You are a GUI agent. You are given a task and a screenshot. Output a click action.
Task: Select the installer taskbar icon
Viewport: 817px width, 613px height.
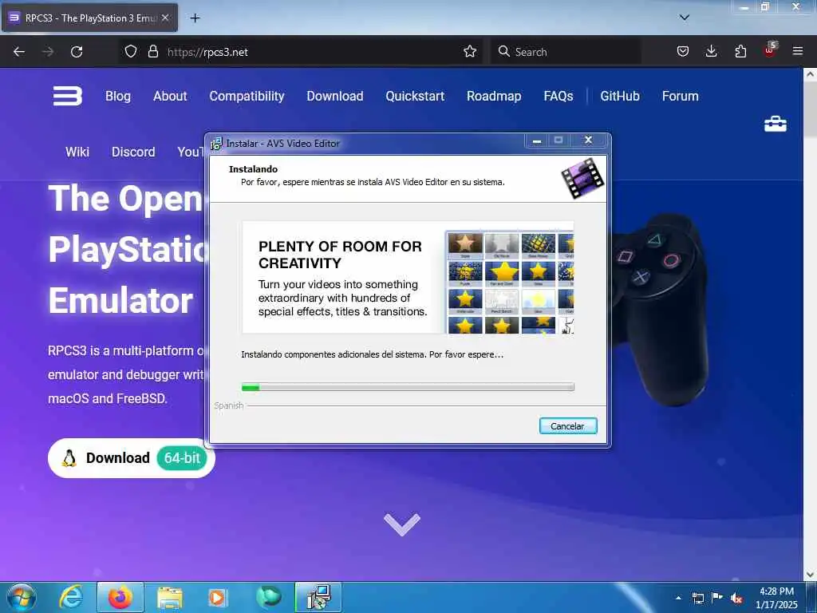click(x=318, y=597)
